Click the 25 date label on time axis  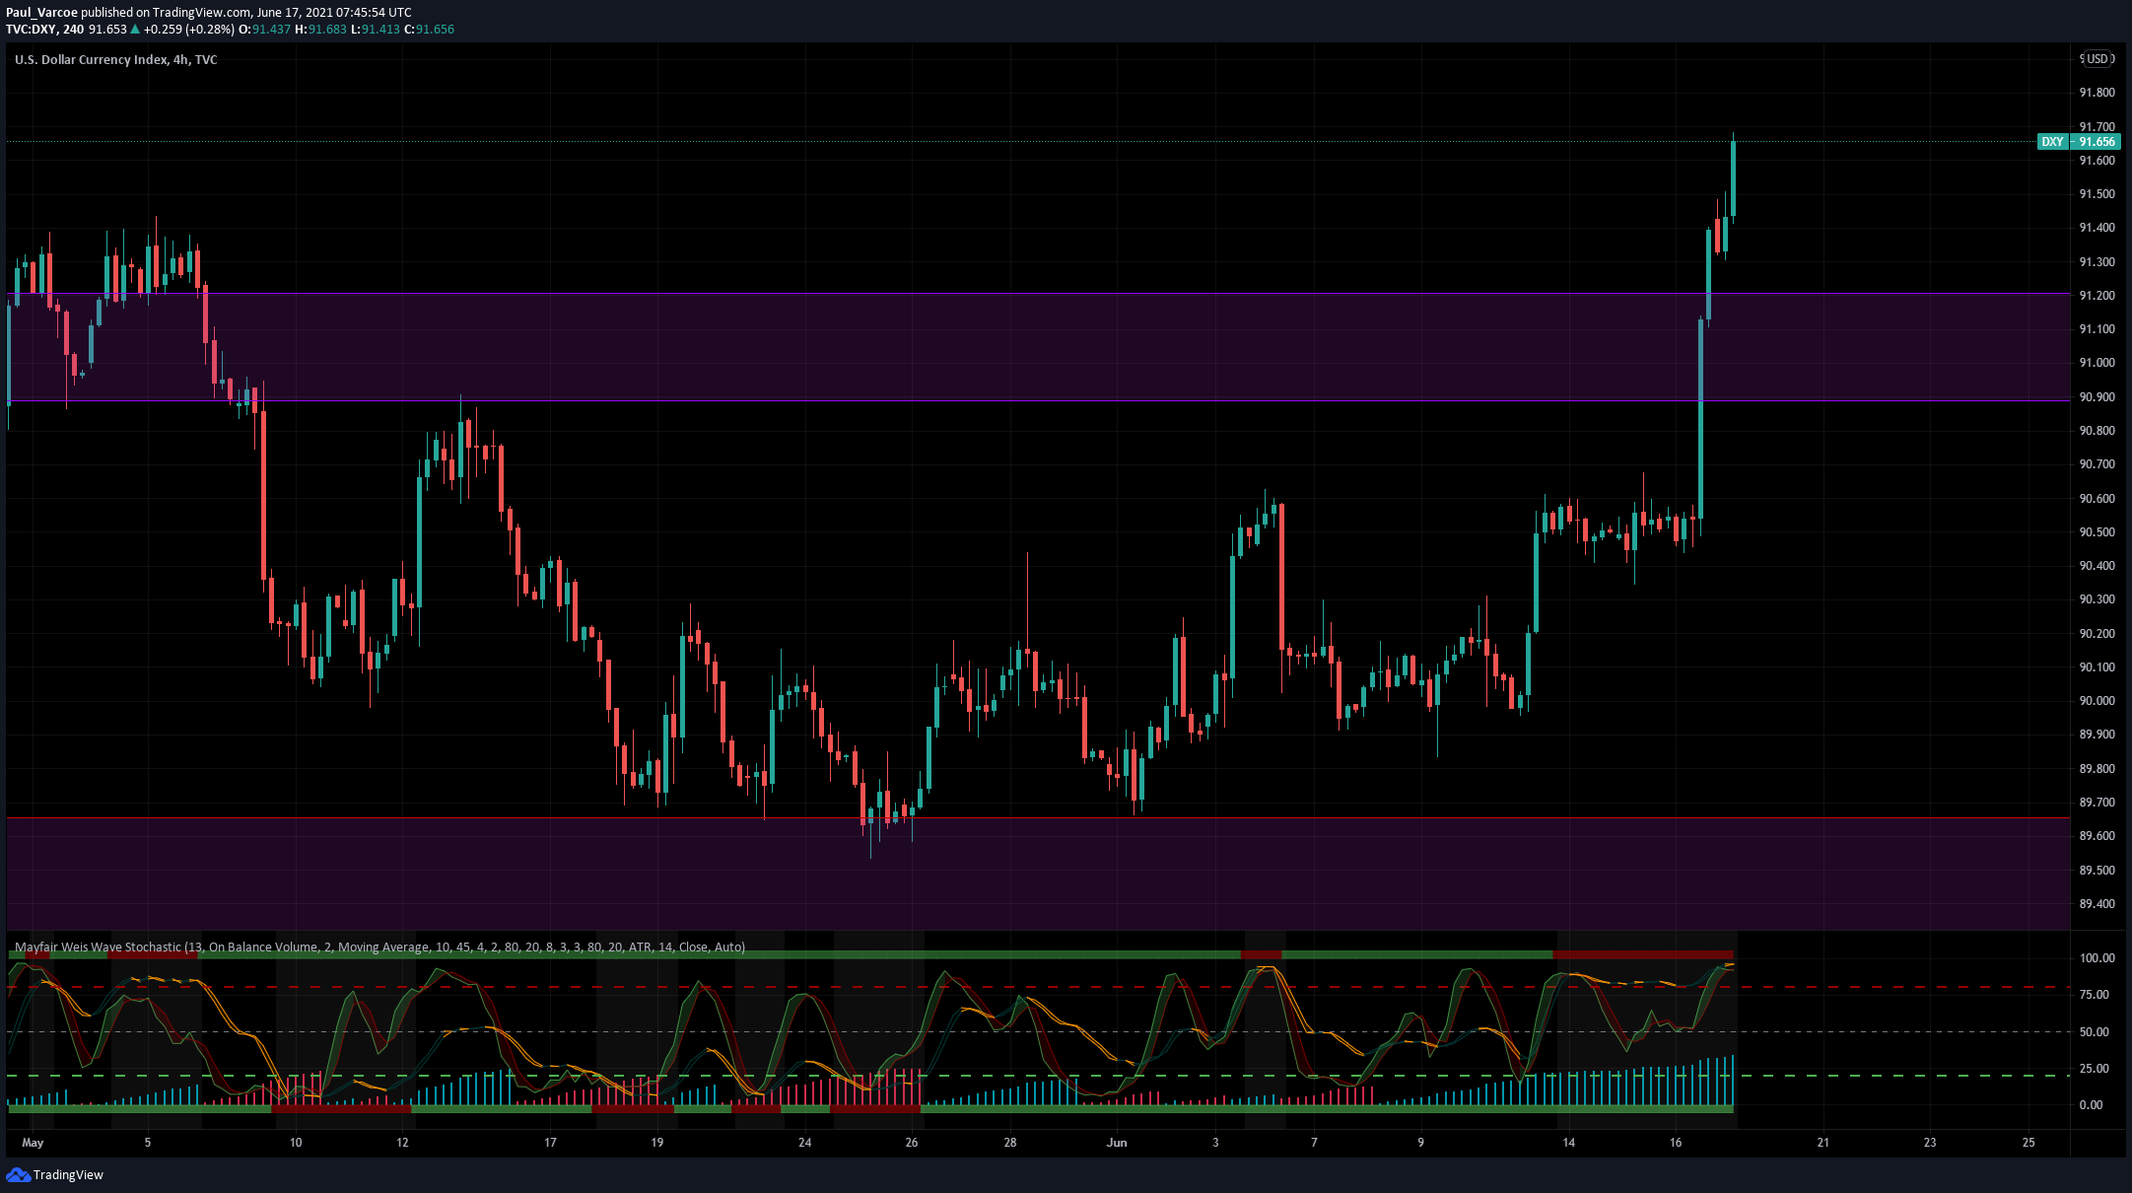2029,1143
